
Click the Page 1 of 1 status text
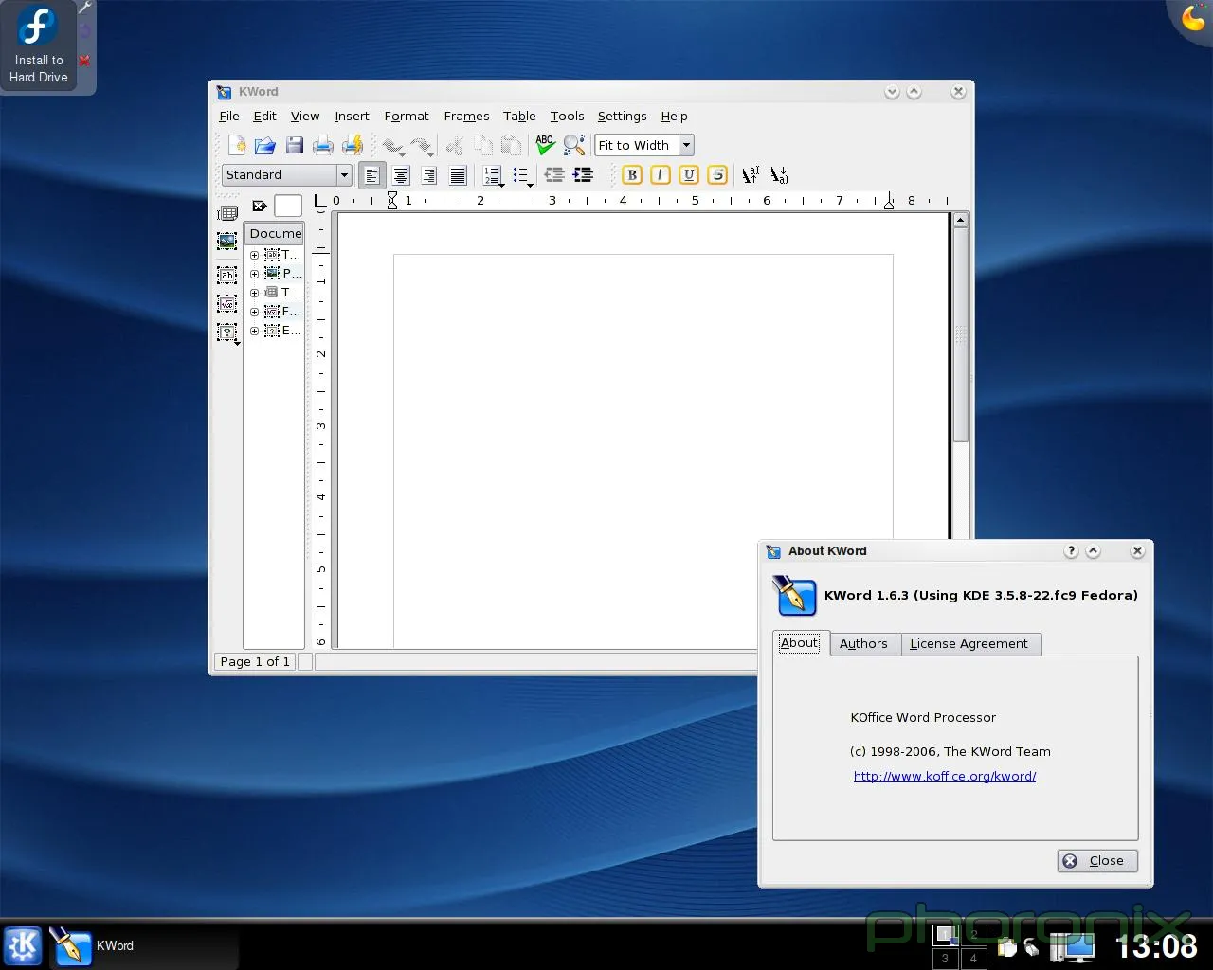click(x=255, y=661)
